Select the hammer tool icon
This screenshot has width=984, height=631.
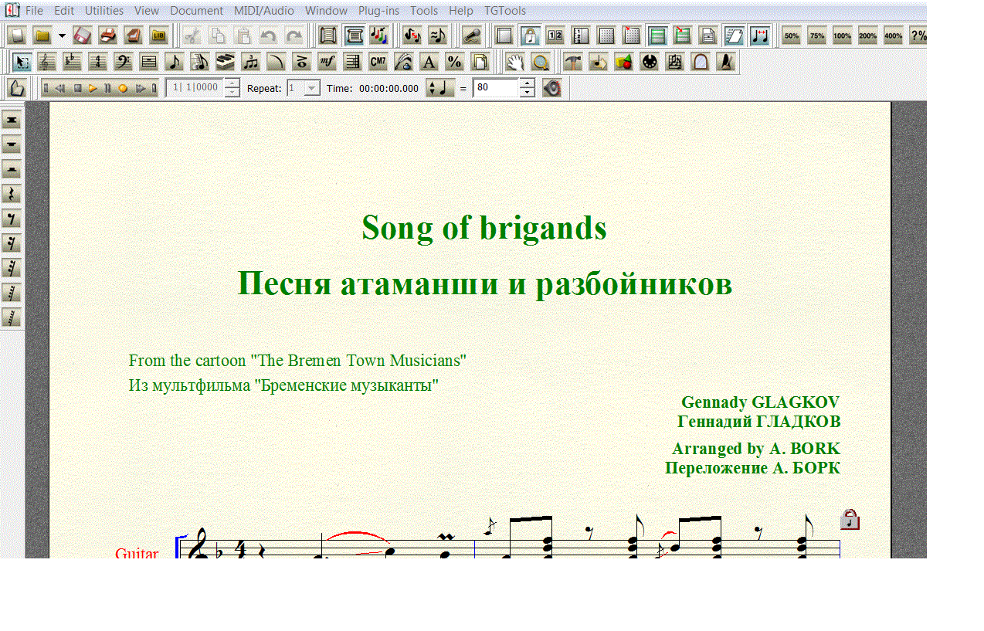tap(572, 62)
